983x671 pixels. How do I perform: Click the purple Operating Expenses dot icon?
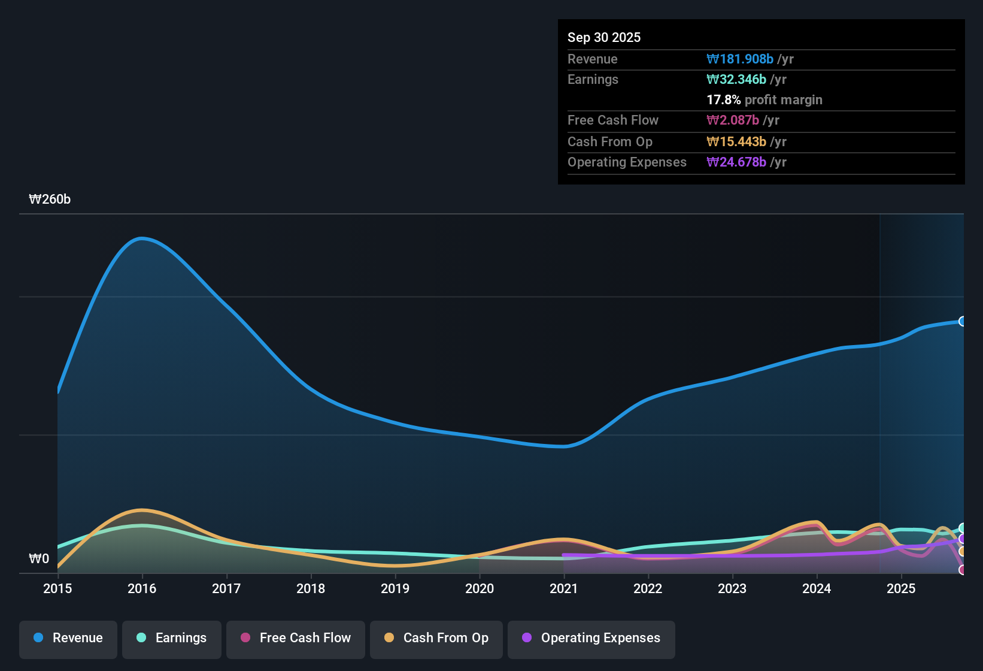(x=527, y=638)
